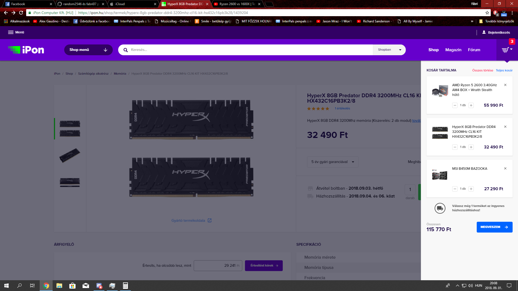Click the iPon logo
Screen dimensions: 518x291
[x=26, y=50]
